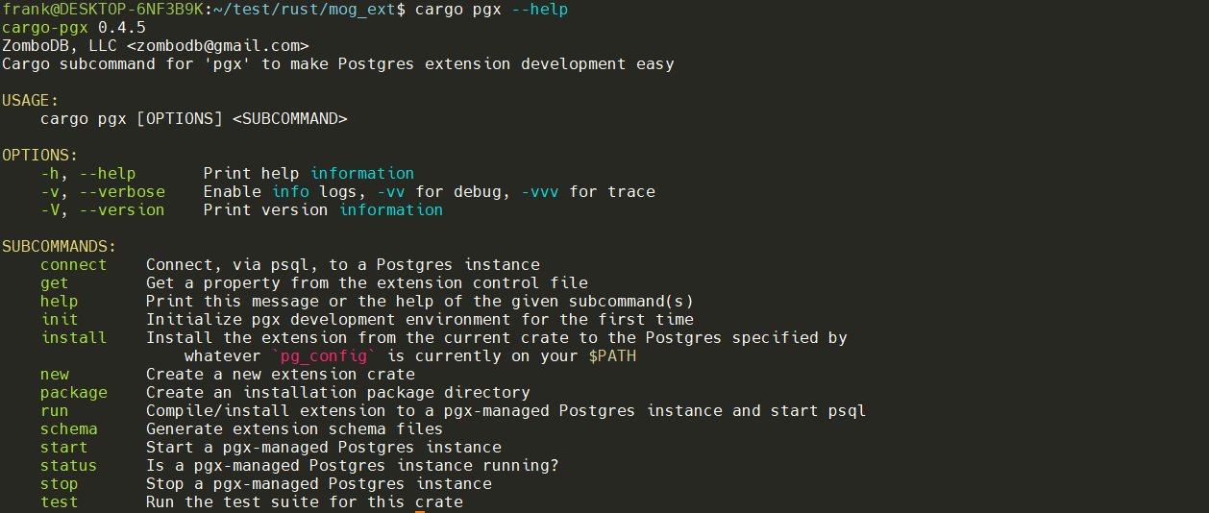Screen dimensions: 1209x513
Task: Click the 'status' subcommand name
Action: coord(69,466)
